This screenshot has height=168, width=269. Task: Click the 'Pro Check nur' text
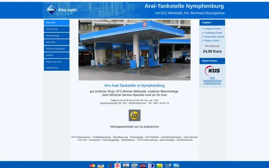click(212, 46)
